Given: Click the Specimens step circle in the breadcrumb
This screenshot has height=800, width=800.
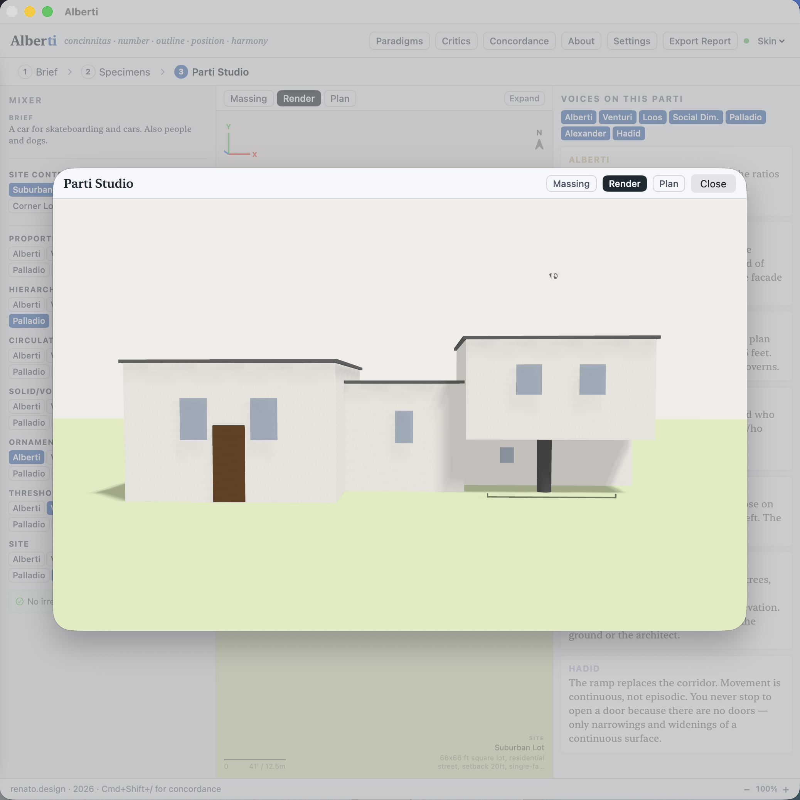Looking at the screenshot, I should [x=88, y=72].
